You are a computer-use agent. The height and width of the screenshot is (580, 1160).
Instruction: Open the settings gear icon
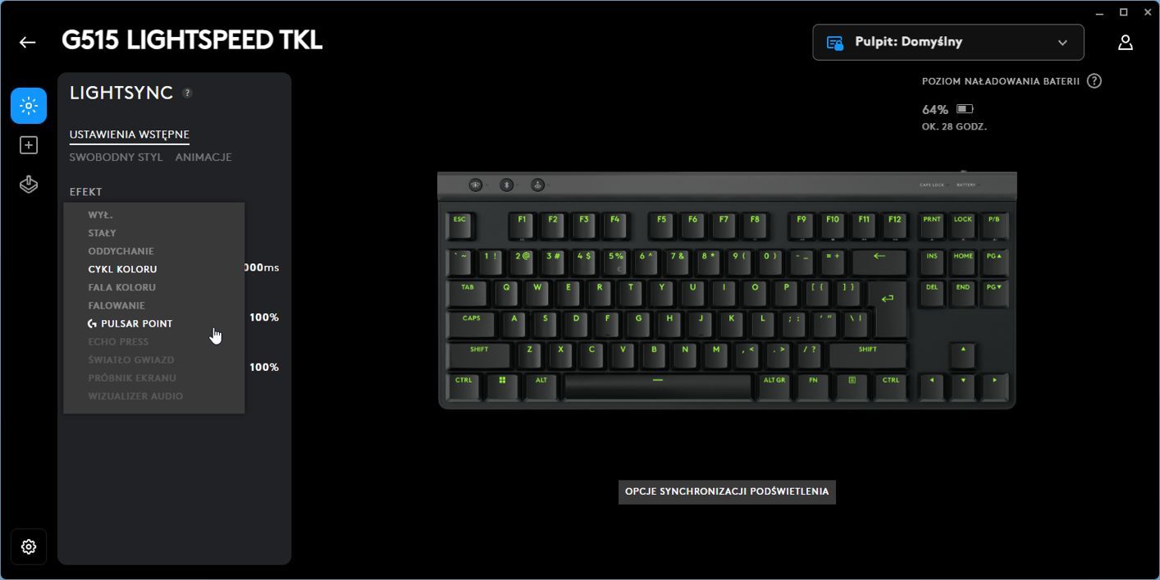coord(29,546)
